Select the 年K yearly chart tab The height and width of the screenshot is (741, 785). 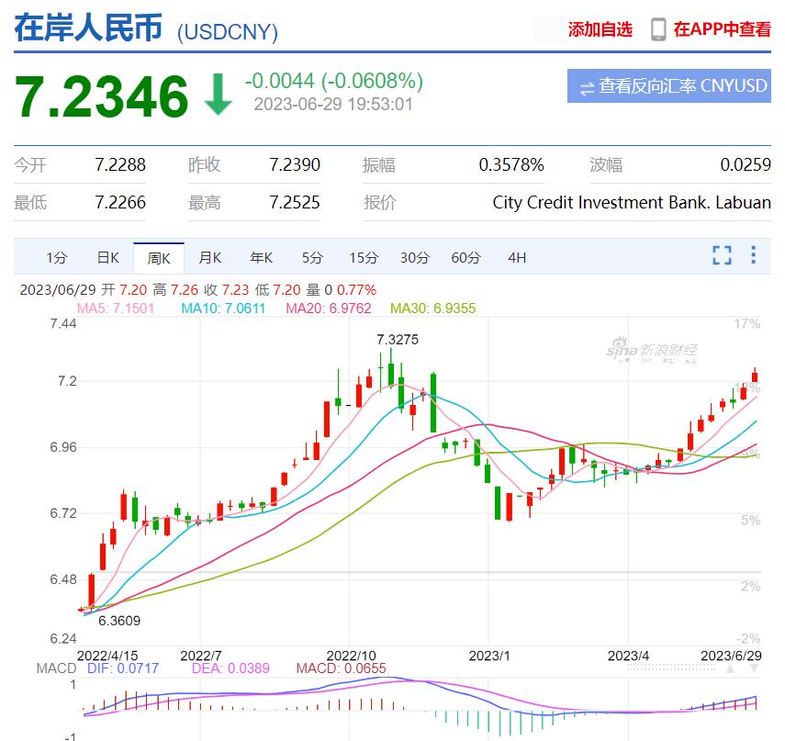(x=261, y=258)
